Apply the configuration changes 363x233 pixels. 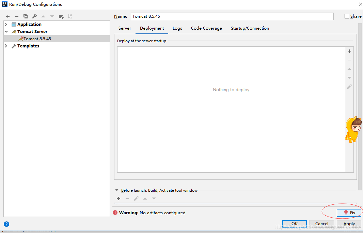tap(349, 224)
